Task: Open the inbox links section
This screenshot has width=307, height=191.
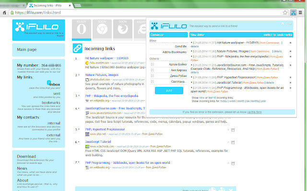Action: (55, 85)
